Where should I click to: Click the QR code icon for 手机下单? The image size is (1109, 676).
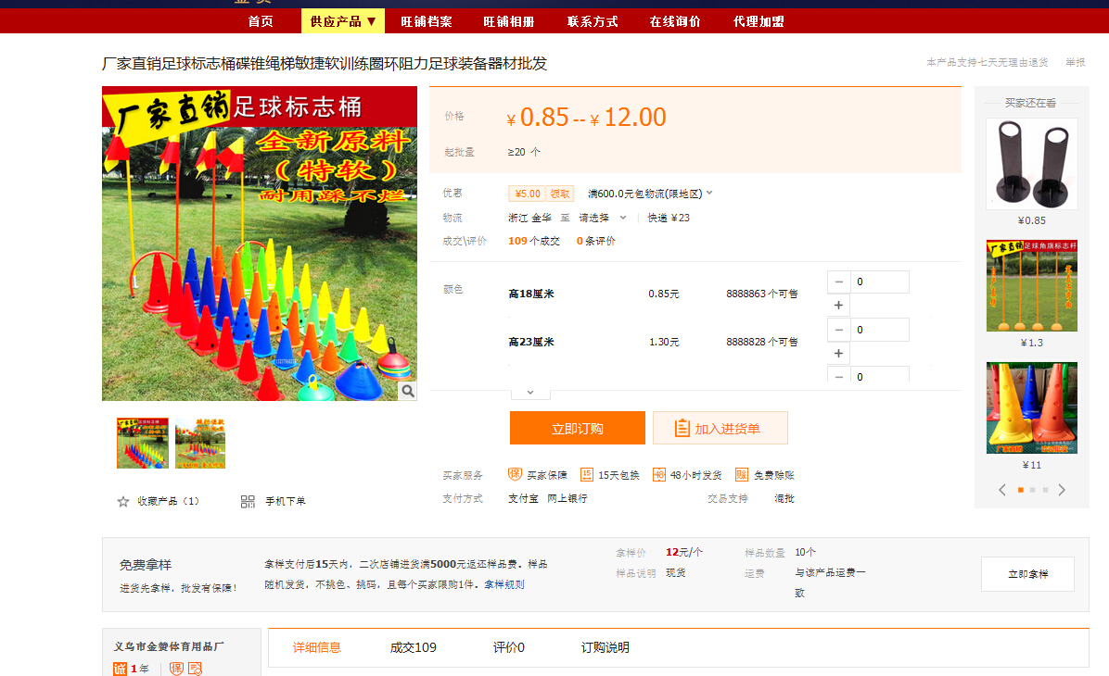click(x=248, y=501)
